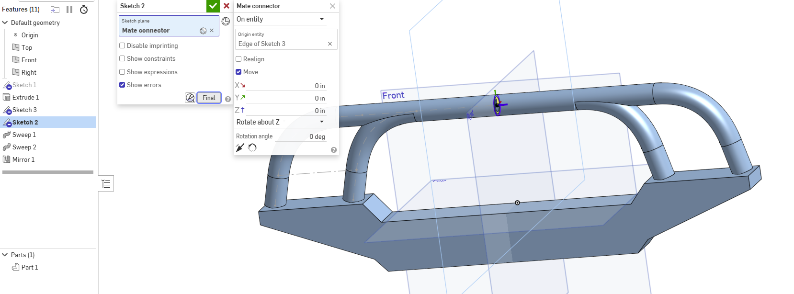Cancel Sketch 2 with the red X
This screenshot has height=294, width=794.
click(x=227, y=6)
